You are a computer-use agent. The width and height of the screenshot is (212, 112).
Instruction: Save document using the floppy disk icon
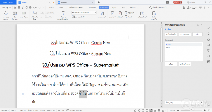(x=19, y=8)
